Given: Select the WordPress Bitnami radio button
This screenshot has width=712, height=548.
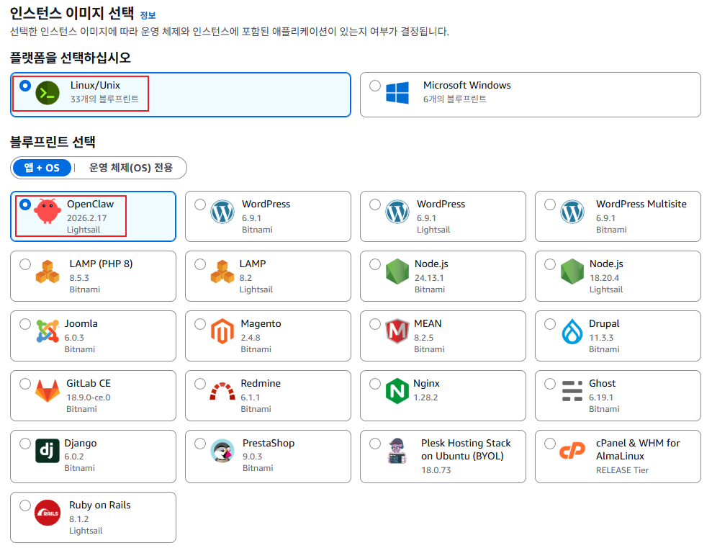Looking at the screenshot, I should (x=200, y=205).
